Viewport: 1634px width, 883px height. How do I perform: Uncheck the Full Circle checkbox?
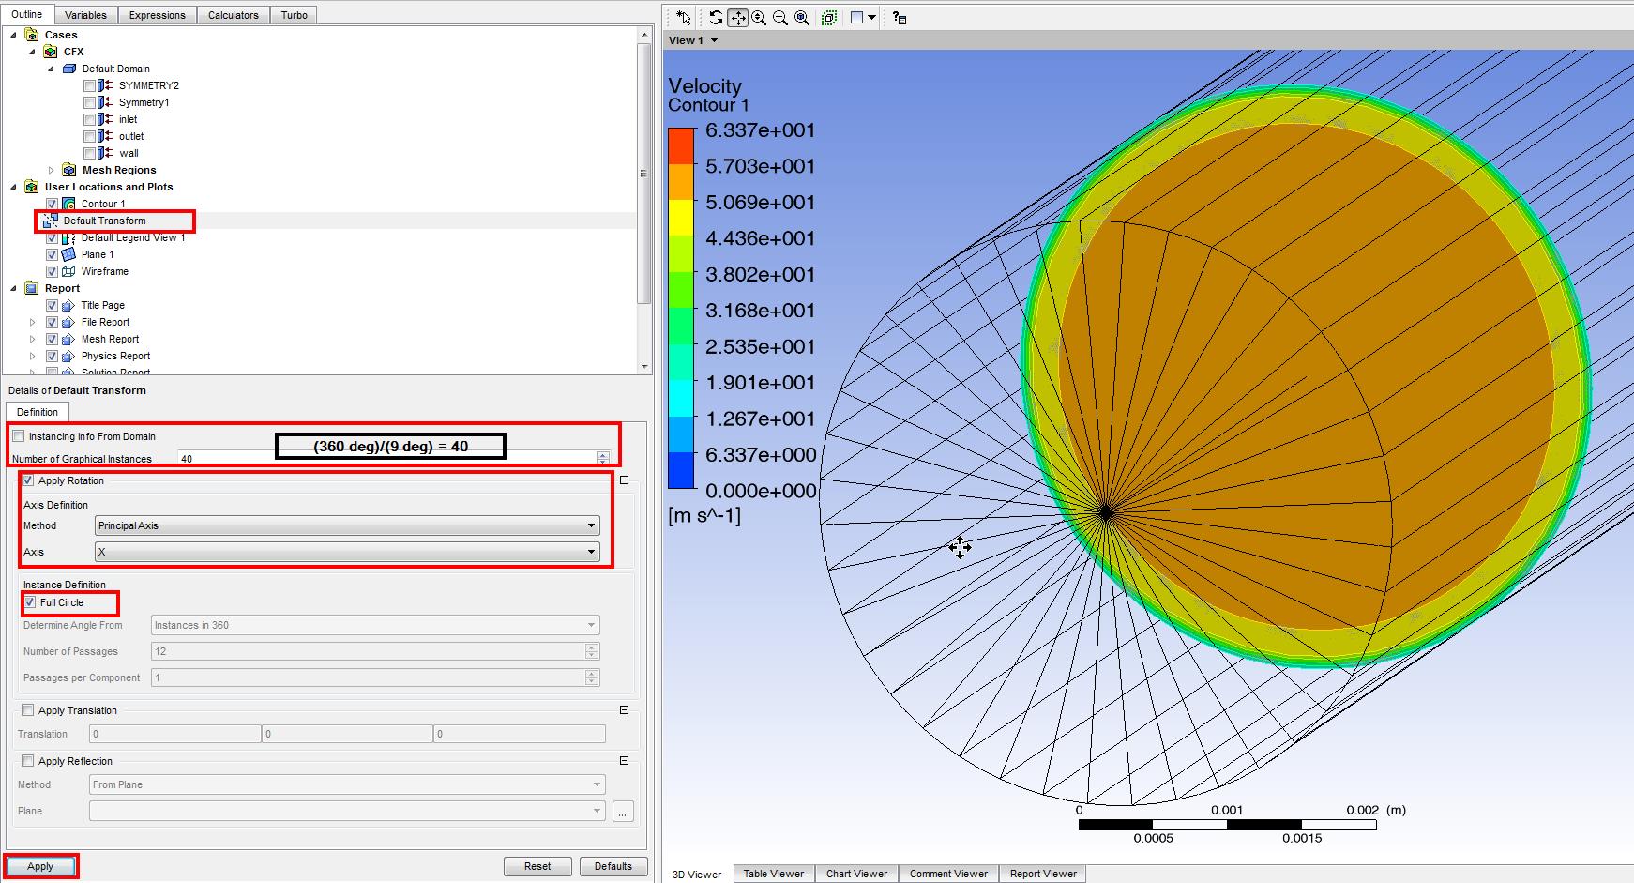[x=30, y=602]
